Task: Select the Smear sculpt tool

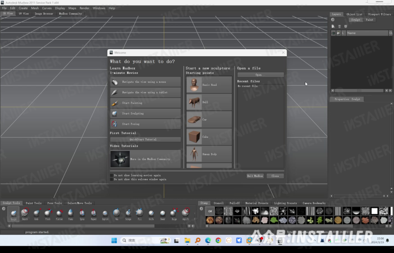Action: coord(163,214)
